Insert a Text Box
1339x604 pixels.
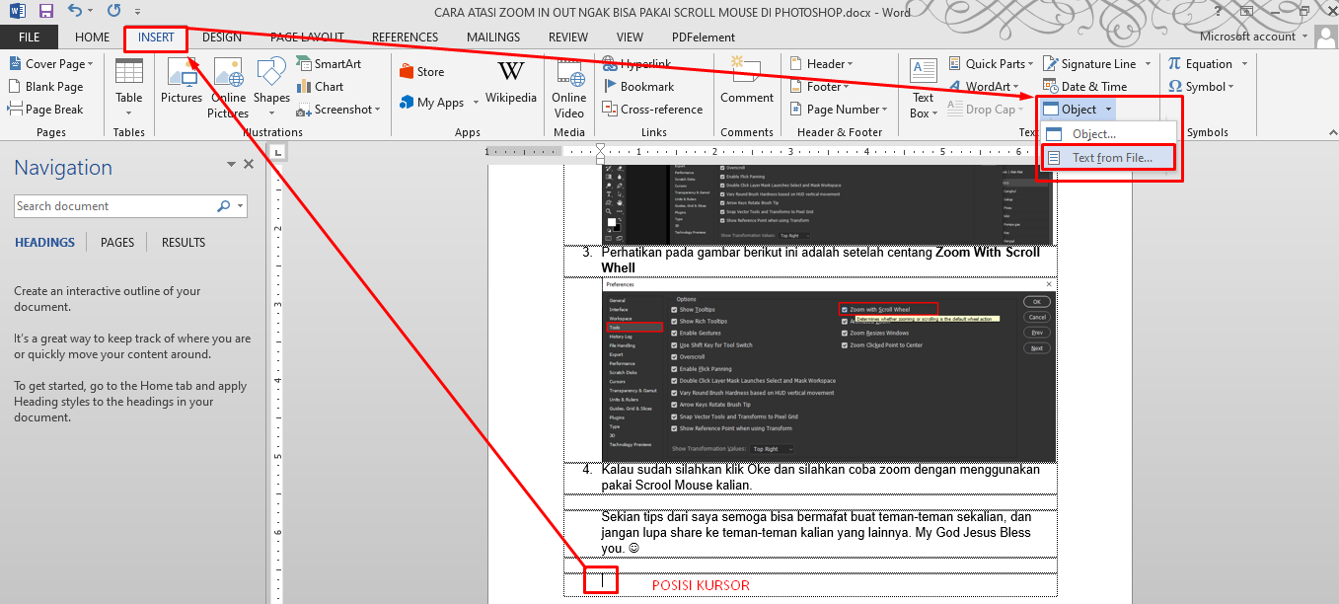click(923, 87)
